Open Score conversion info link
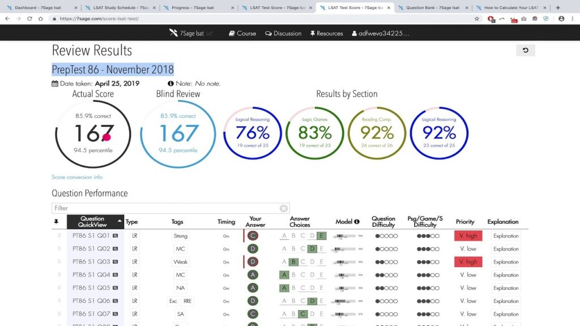 [77, 177]
